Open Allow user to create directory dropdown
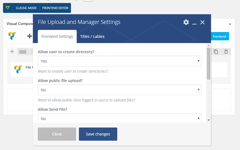This screenshot has height=150, width=240. pyautogui.click(x=119, y=61)
